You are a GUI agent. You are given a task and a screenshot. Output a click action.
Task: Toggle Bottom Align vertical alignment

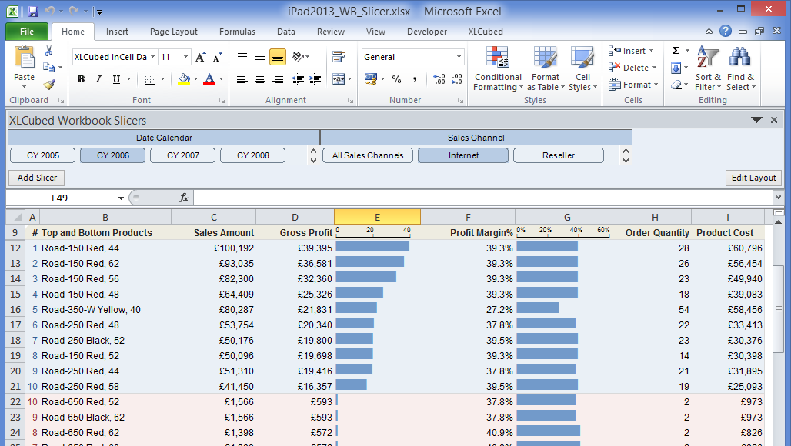(278, 57)
